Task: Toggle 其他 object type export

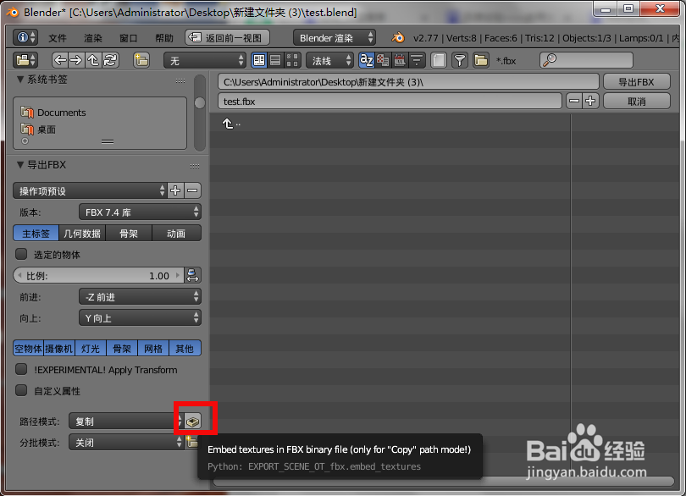Action: pyautogui.click(x=185, y=348)
